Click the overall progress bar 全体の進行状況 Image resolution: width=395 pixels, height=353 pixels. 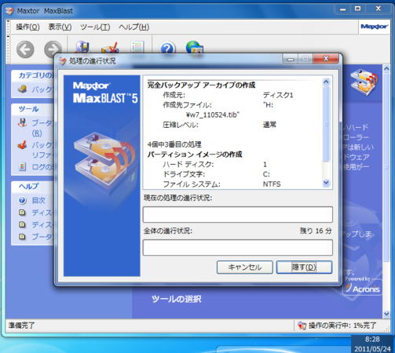pos(238,247)
